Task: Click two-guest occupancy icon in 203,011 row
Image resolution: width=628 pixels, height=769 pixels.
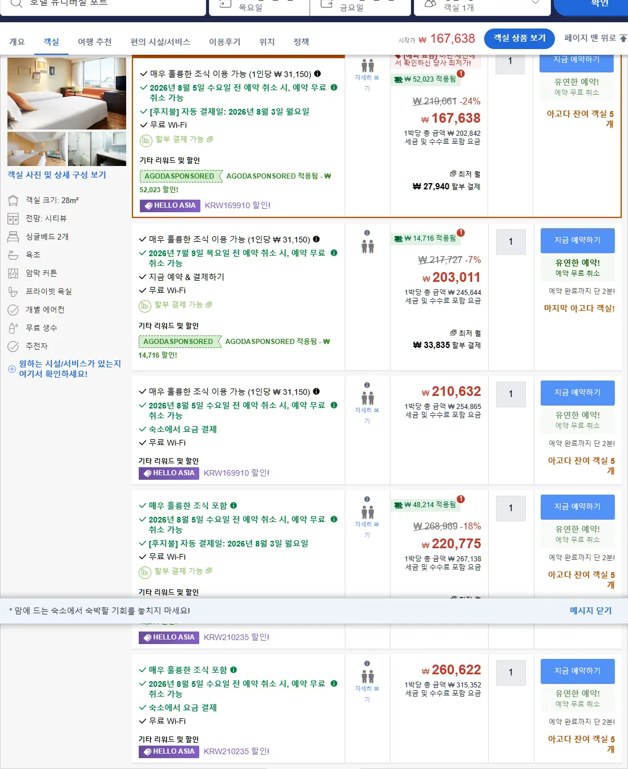Action: pos(368,246)
